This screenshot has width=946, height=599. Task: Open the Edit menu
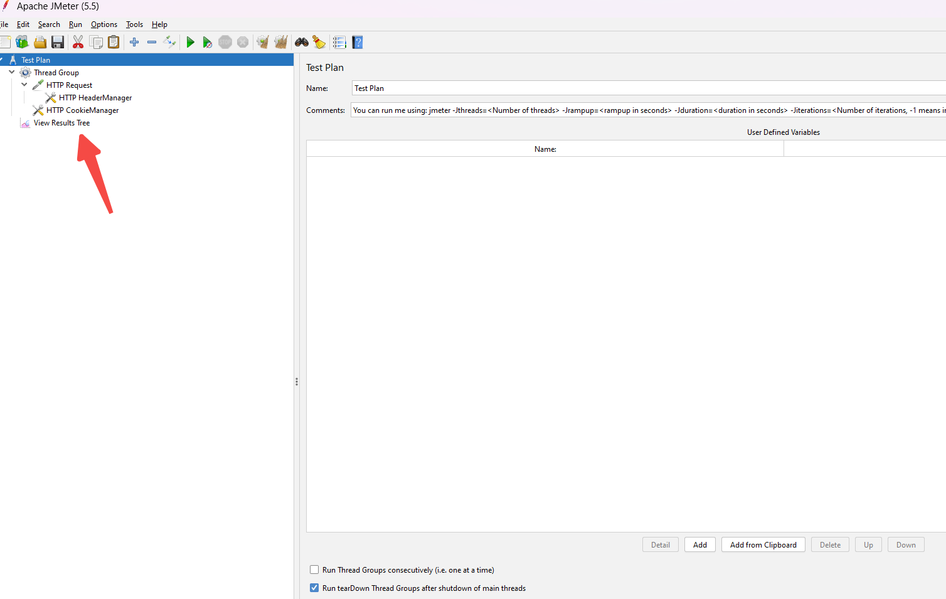[x=23, y=24]
